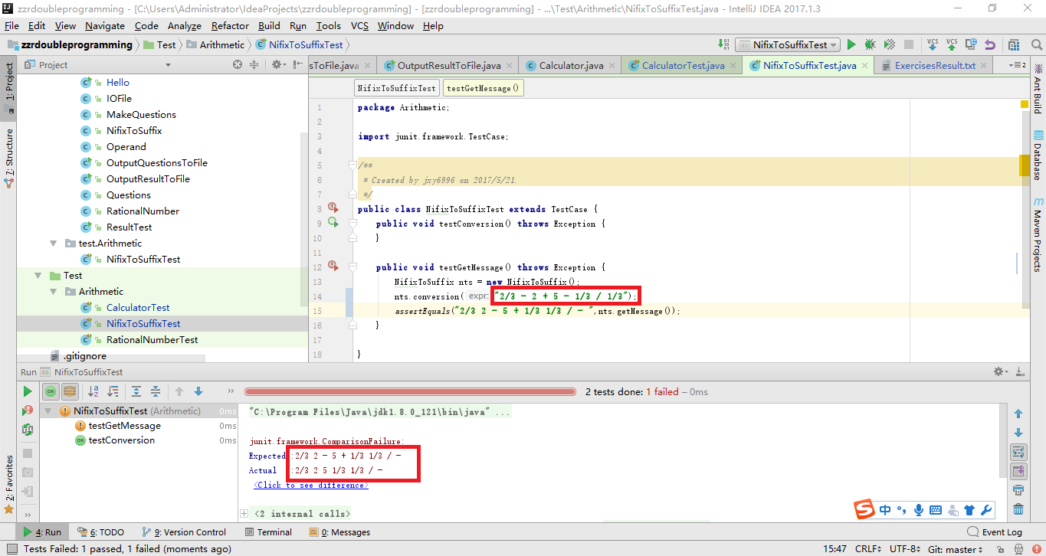Open Sogou input method wrench settings
This screenshot has width=1046, height=556.
tap(986, 510)
